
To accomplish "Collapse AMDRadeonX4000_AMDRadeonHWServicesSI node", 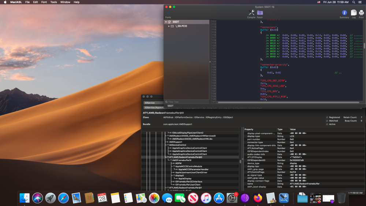I will 168,136.
